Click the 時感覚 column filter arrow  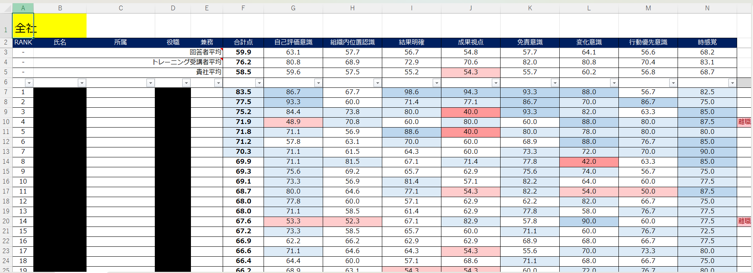click(732, 83)
